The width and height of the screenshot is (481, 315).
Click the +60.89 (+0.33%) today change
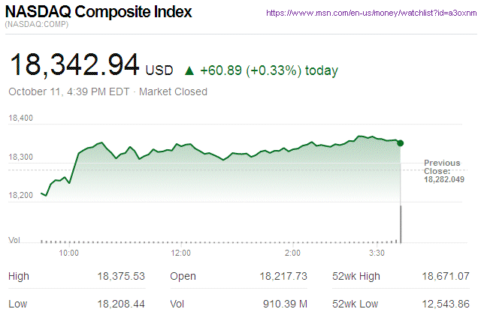[x=268, y=71]
